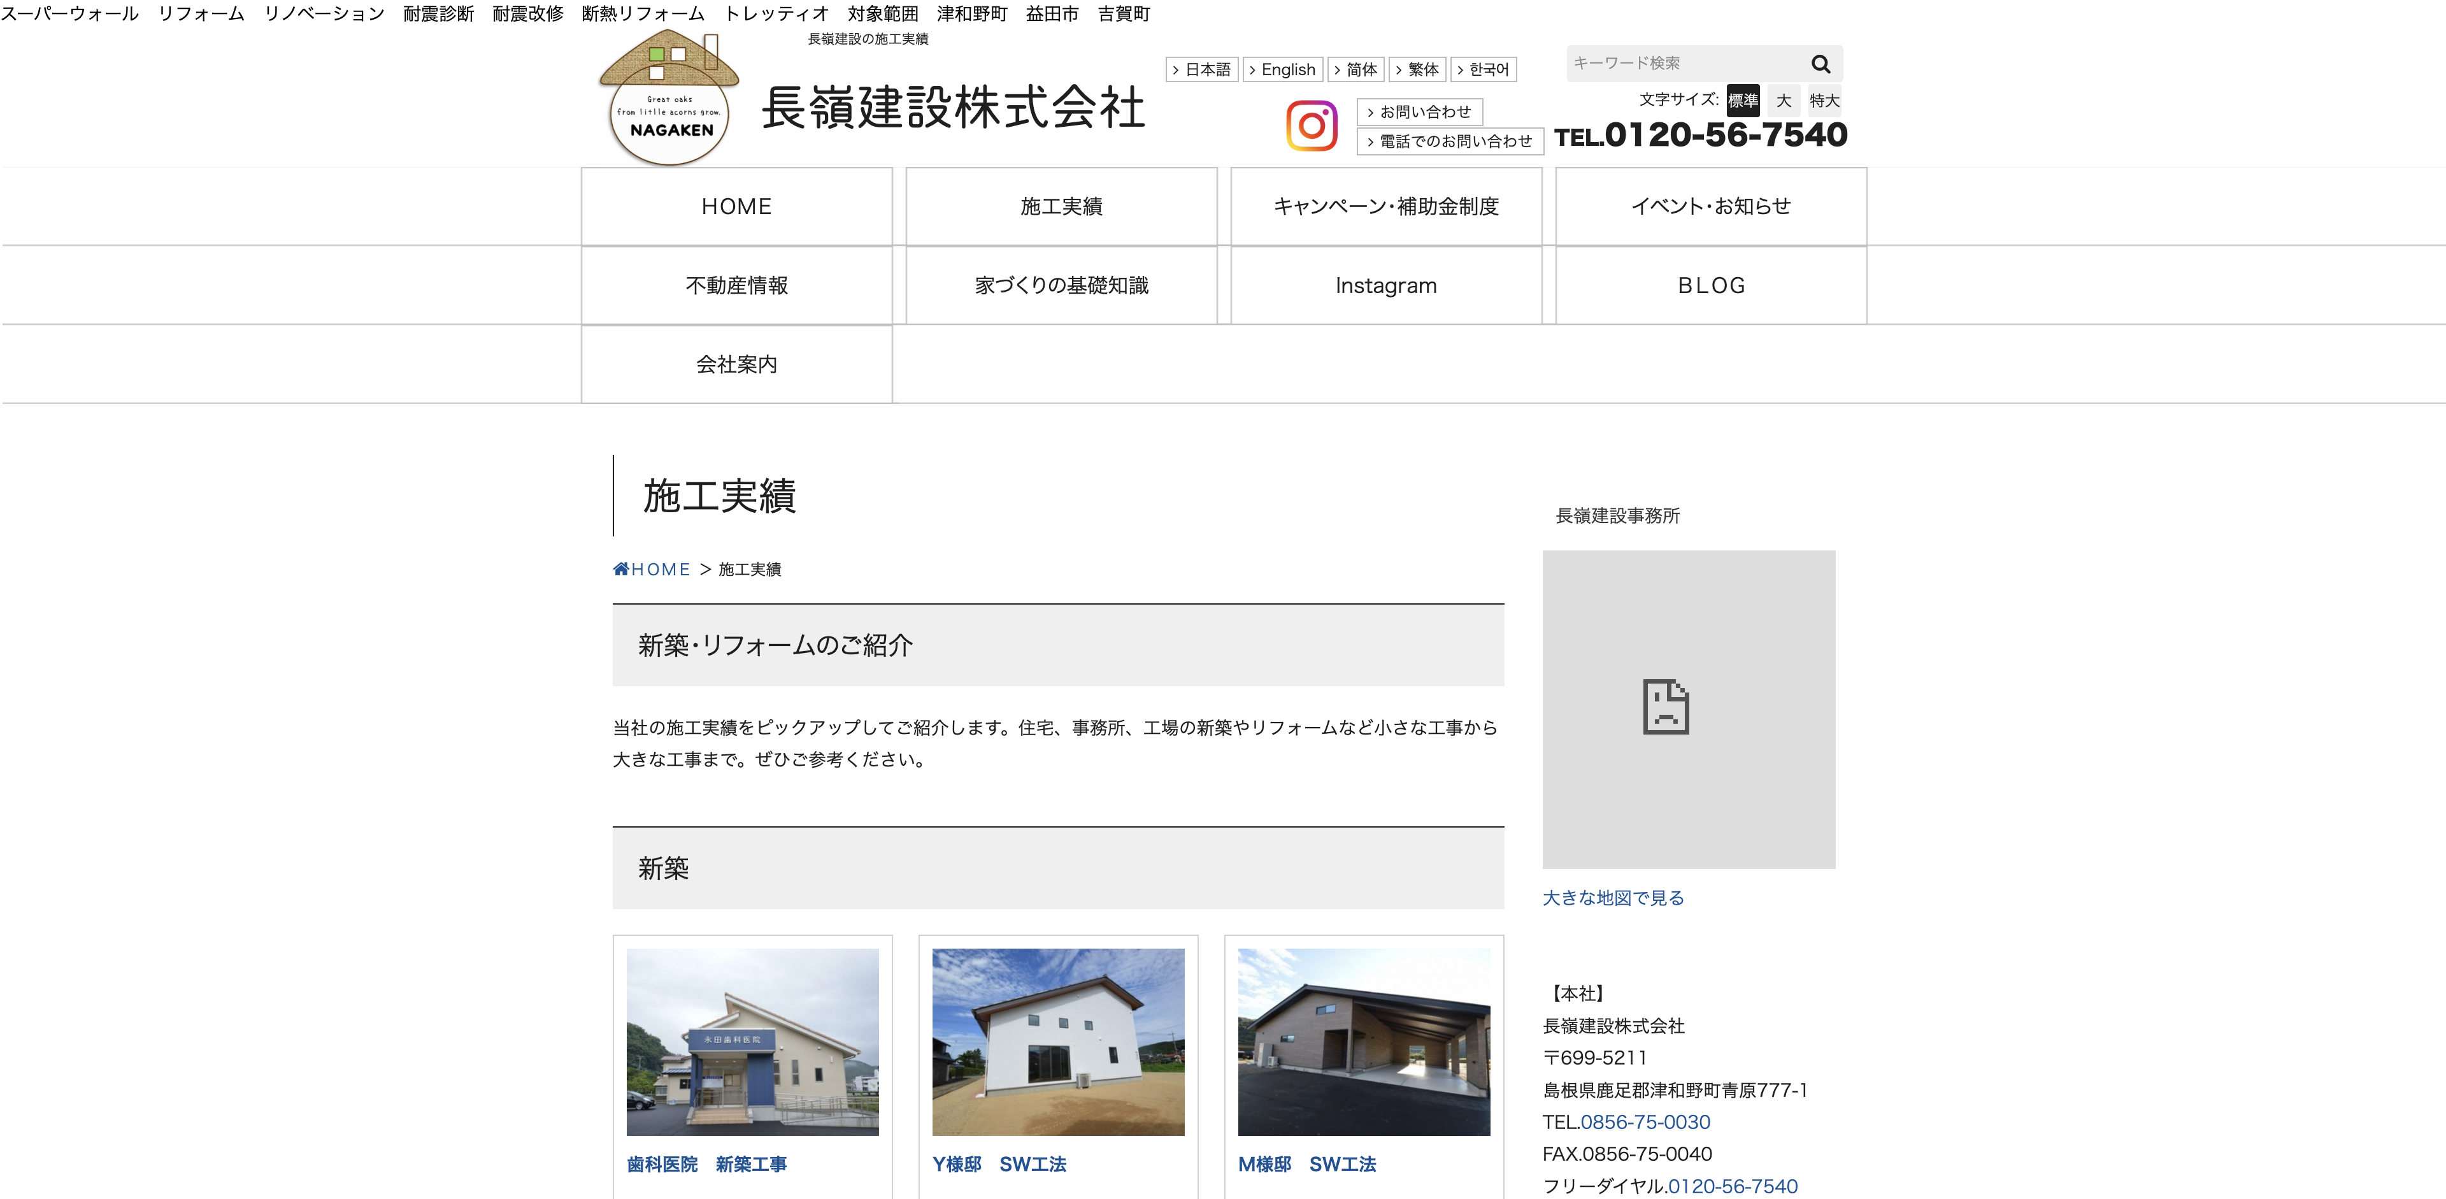The image size is (2446, 1199).
Task: Call the 0856-75-0030 phone link
Action: pos(1645,1122)
